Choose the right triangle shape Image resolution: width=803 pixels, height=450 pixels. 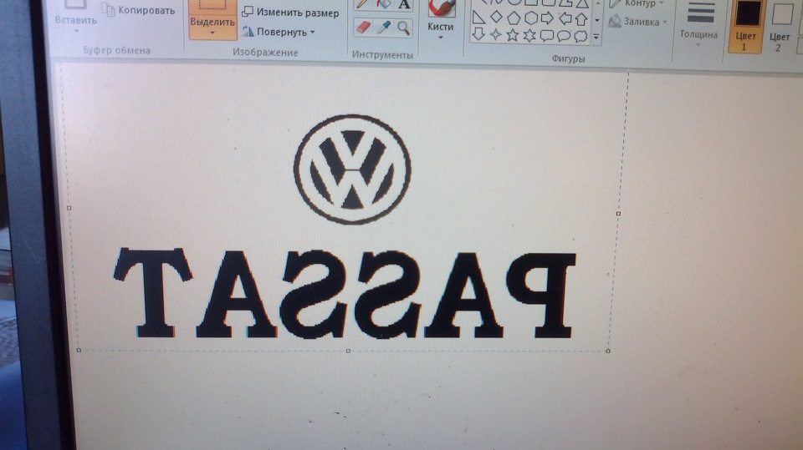pyautogui.click(x=478, y=18)
